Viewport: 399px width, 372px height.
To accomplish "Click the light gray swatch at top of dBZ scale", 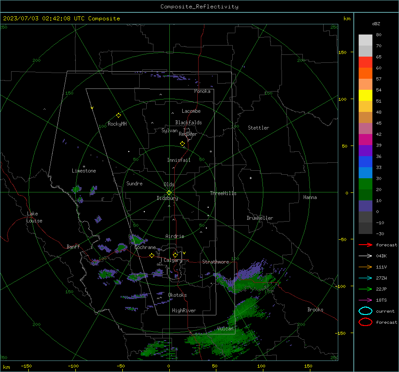I will click(365, 40).
